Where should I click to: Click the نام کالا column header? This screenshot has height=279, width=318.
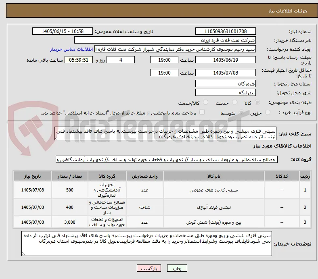pyautogui.click(x=214, y=176)
